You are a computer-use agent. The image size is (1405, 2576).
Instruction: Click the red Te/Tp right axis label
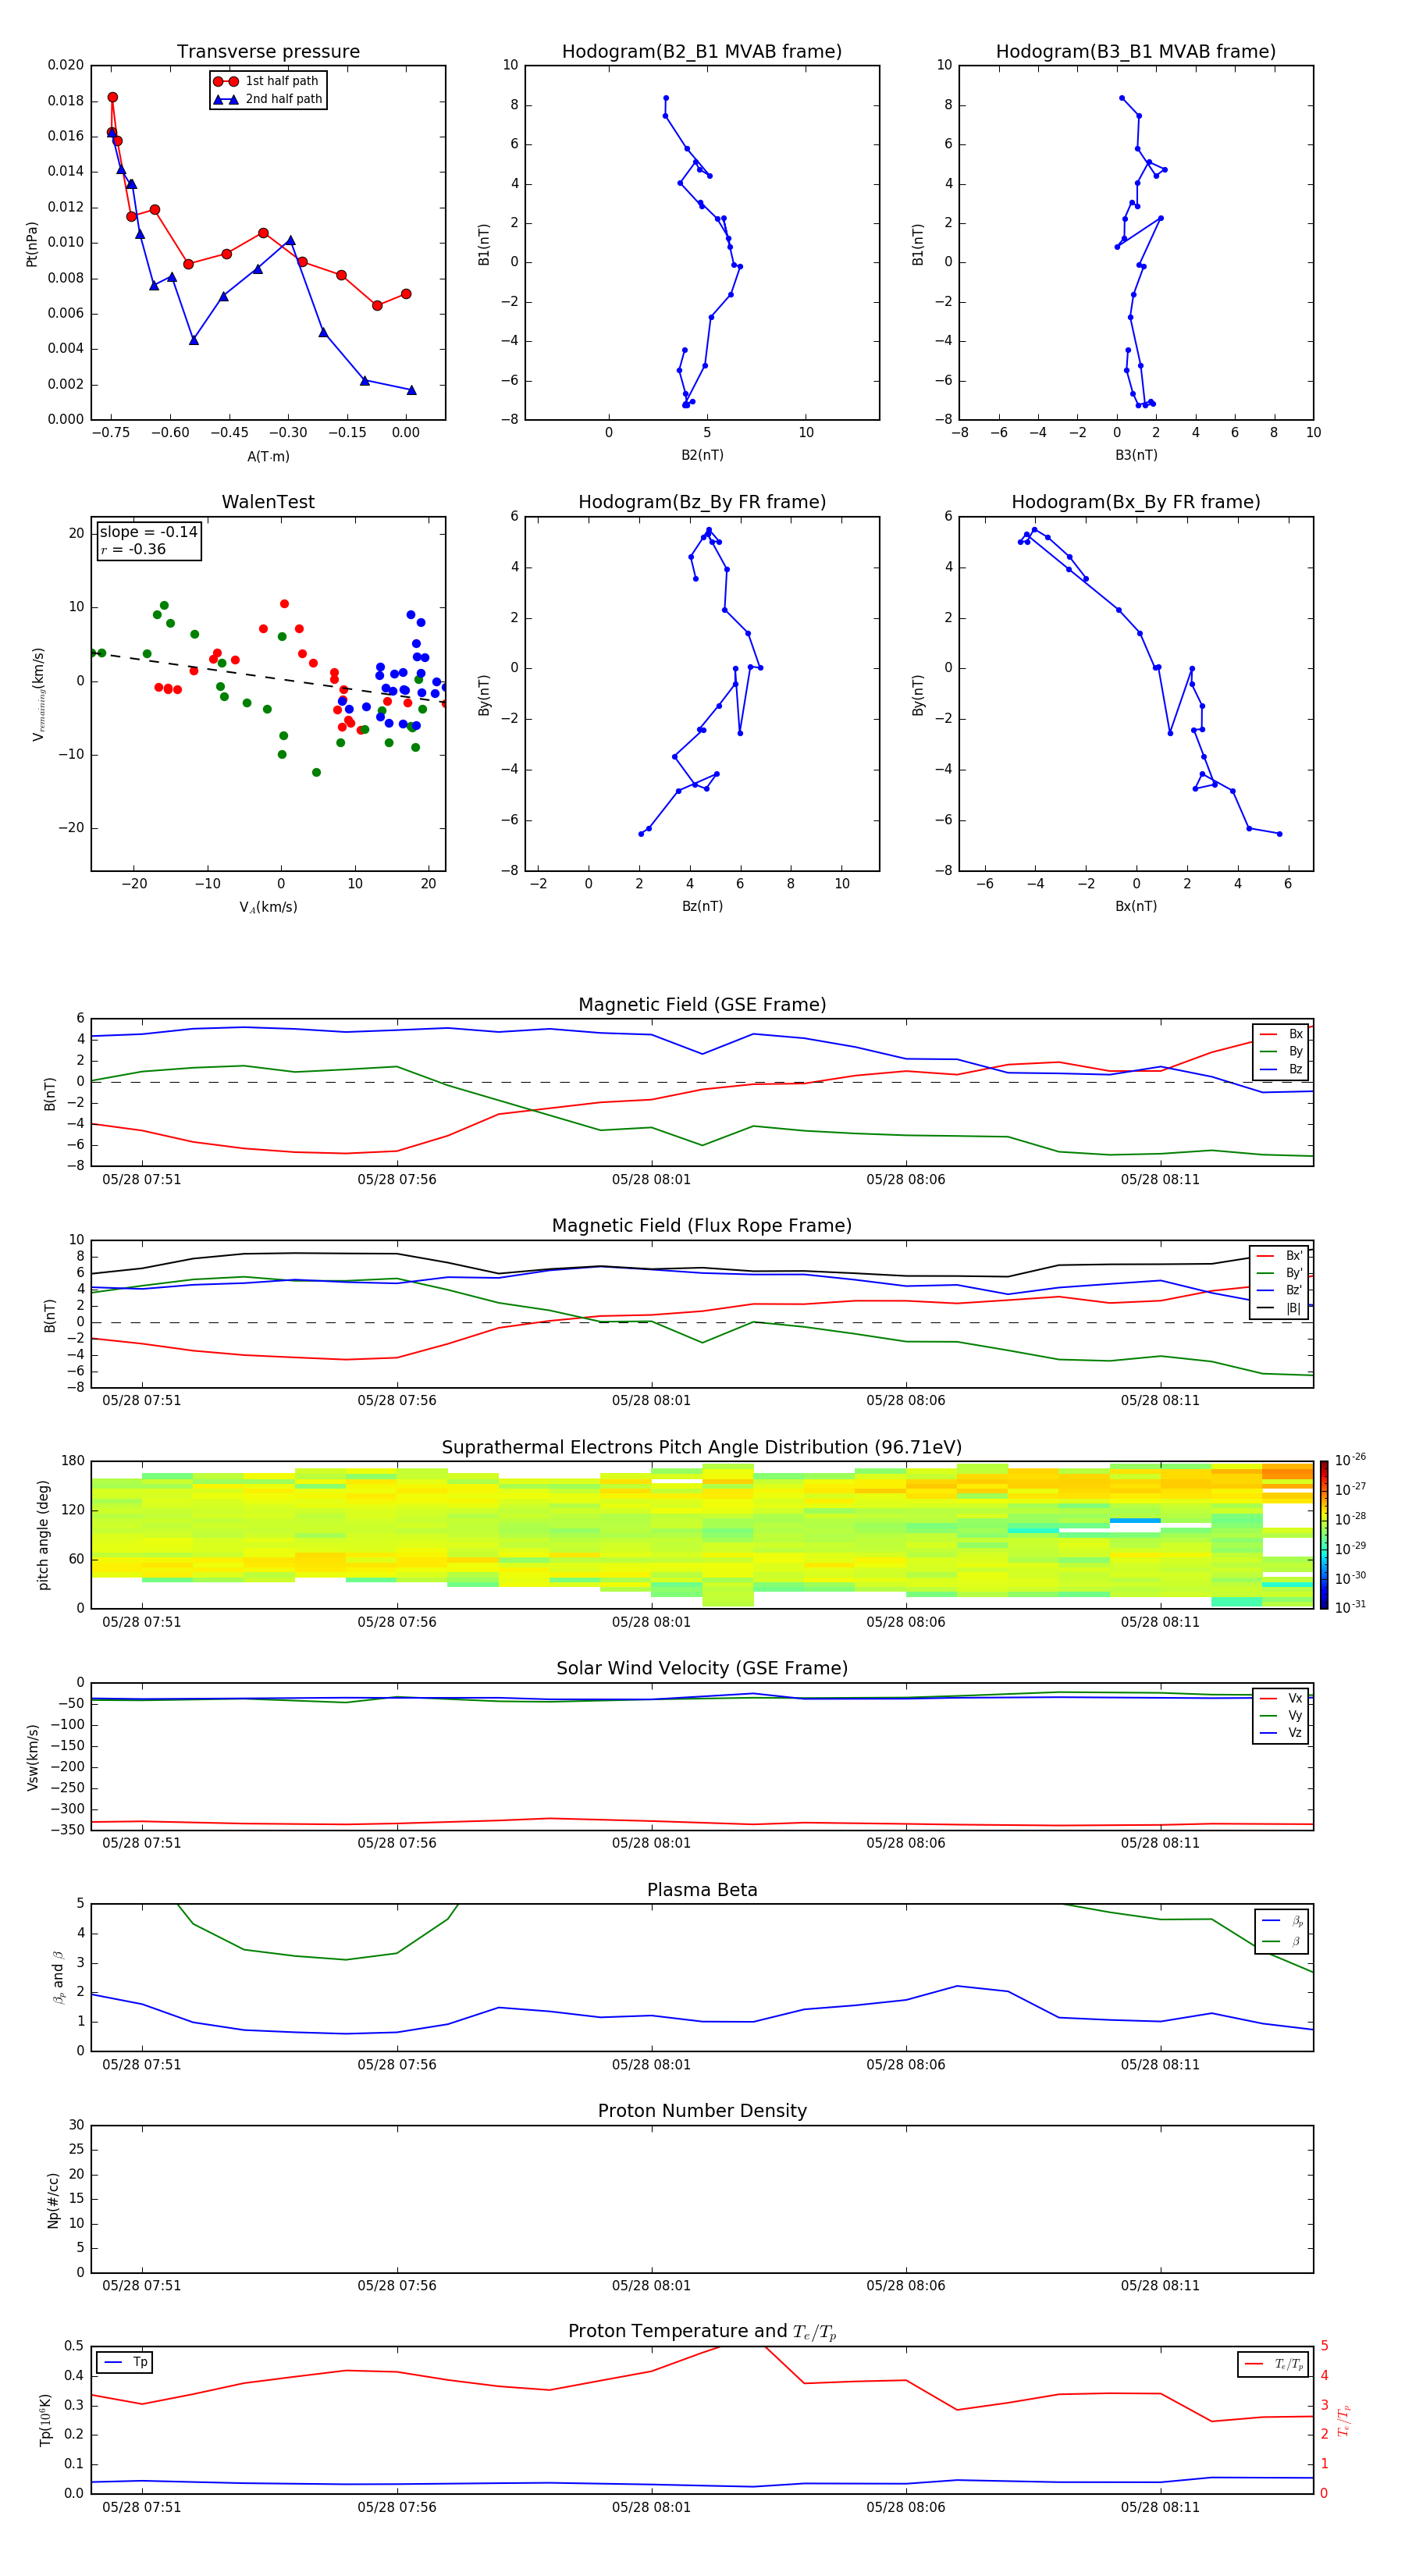coord(1344,2421)
